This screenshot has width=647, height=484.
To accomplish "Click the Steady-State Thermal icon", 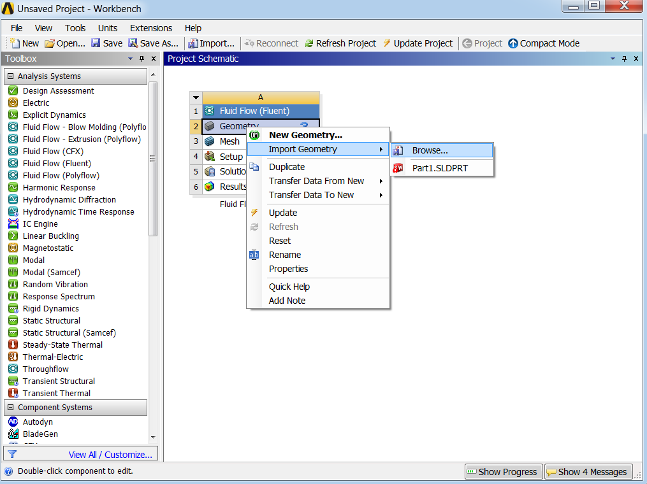I will point(13,345).
